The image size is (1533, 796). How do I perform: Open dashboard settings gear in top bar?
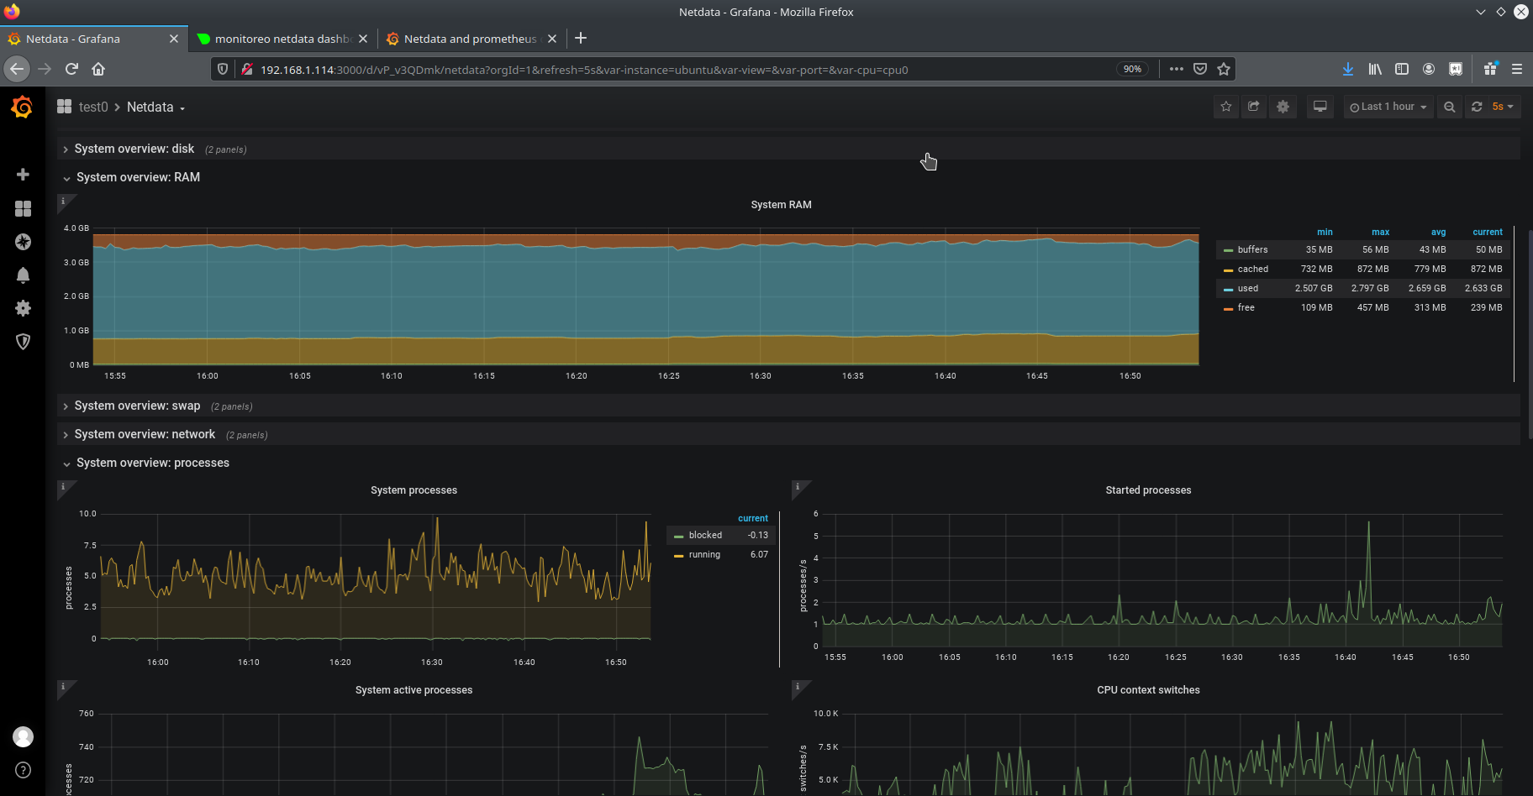pyautogui.click(x=1283, y=107)
